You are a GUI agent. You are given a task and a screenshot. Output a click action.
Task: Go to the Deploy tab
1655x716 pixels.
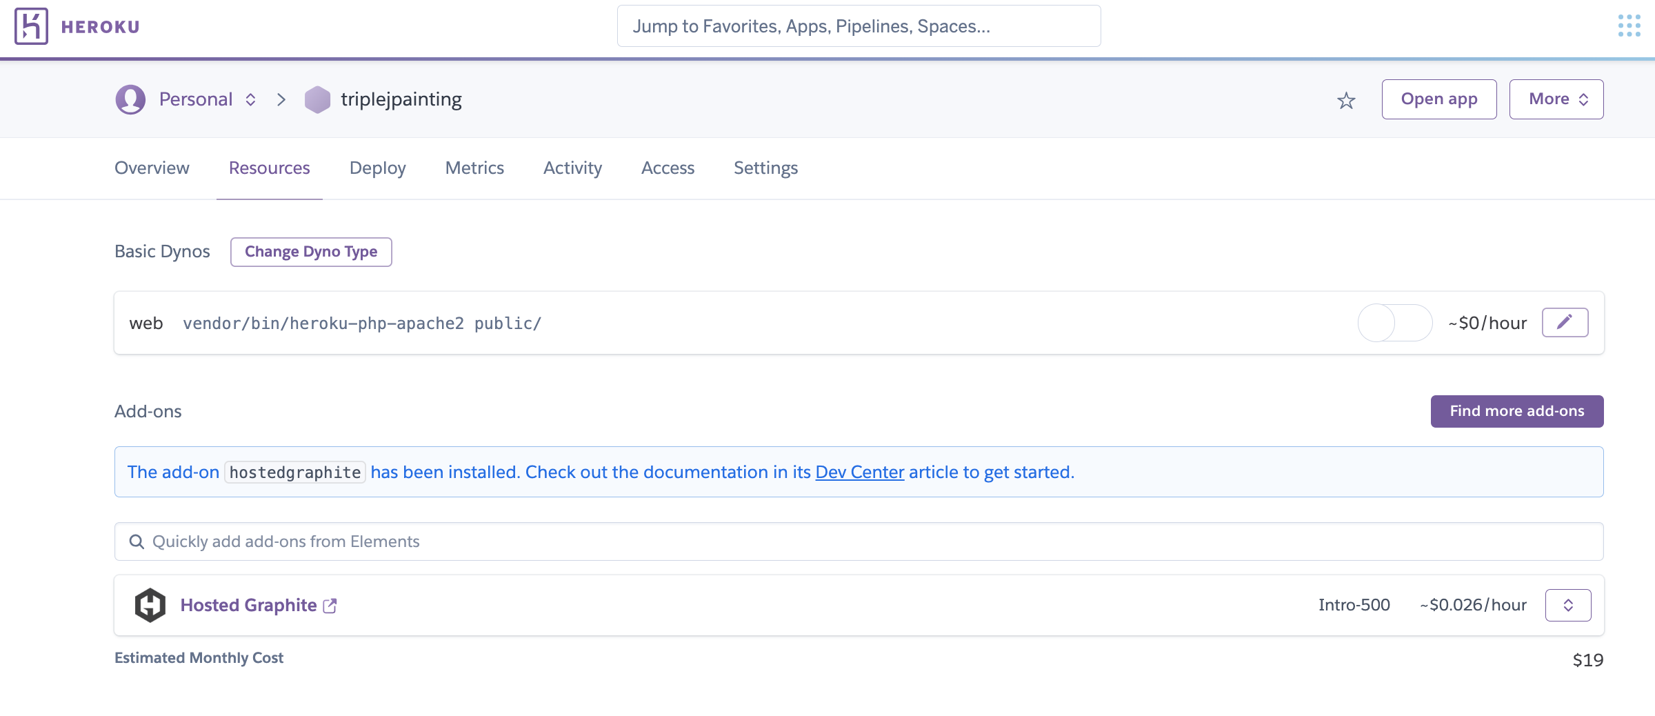point(378,168)
